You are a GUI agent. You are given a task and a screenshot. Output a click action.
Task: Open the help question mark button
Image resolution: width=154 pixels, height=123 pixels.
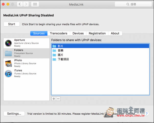tap(147, 114)
